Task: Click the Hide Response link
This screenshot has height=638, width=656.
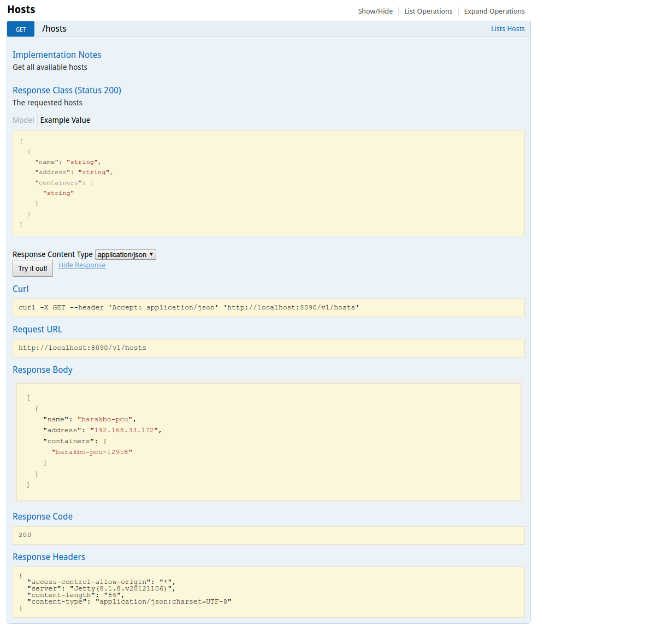Action: click(82, 265)
